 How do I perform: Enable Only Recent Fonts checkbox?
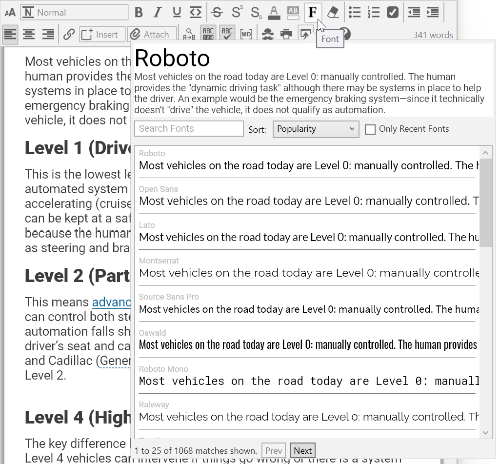(370, 129)
